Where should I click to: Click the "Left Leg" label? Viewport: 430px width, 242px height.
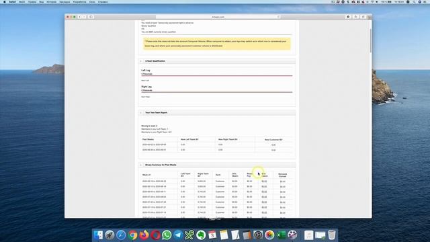pos(146,70)
